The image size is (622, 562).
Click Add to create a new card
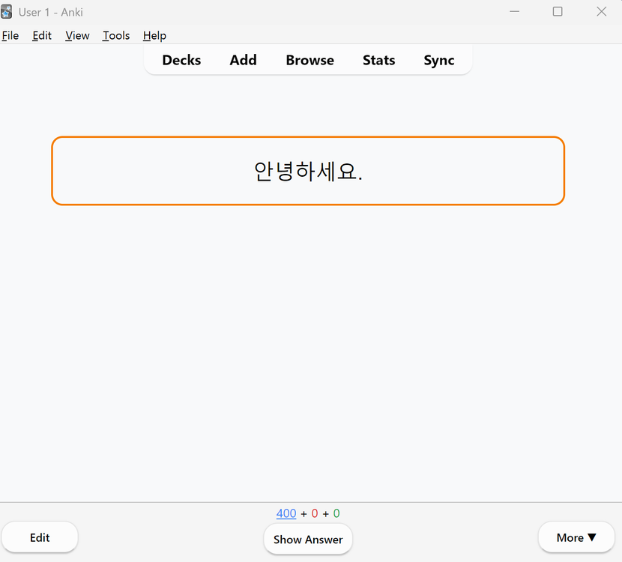click(243, 60)
